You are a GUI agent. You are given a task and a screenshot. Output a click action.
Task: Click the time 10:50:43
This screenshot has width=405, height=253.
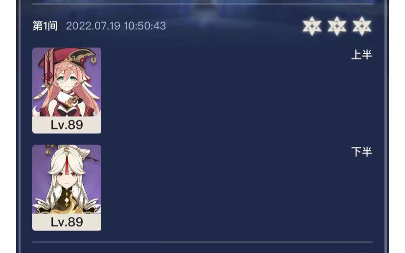pyautogui.click(x=145, y=26)
